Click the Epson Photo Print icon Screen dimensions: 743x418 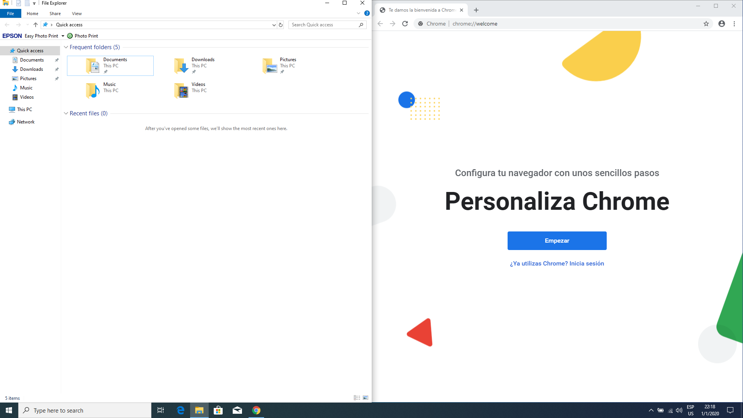click(70, 36)
